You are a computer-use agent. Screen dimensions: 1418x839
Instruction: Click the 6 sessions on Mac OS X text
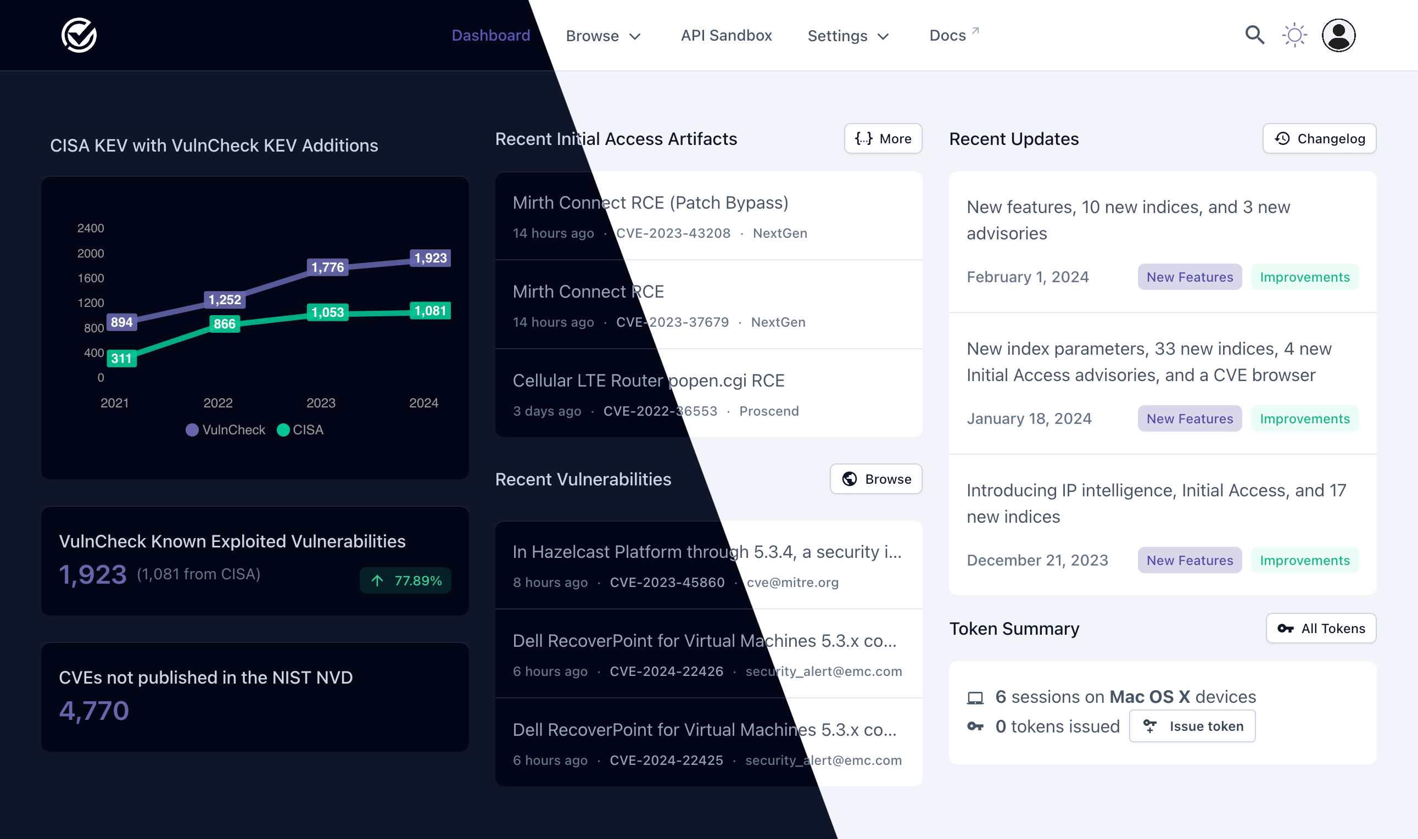(1125, 697)
